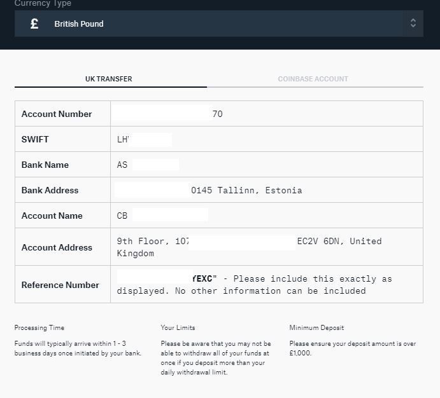Select the account number value ending in 70
The image size is (440, 398).
pos(217,114)
